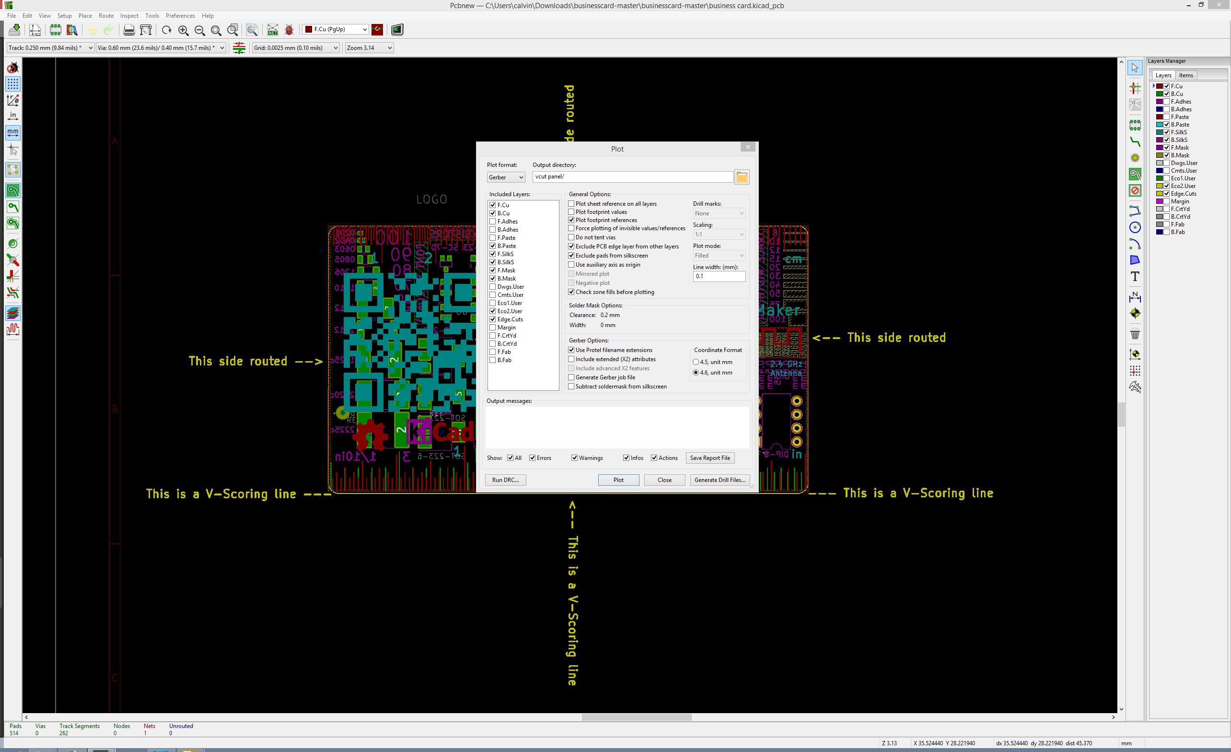Image resolution: width=1231 pixels, height=752 pixels.
Task: Open the Track width dropdown
Action: (x=50, y=48)
